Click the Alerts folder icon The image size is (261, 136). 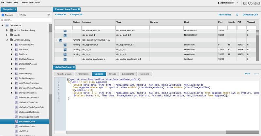pos(12,35)
